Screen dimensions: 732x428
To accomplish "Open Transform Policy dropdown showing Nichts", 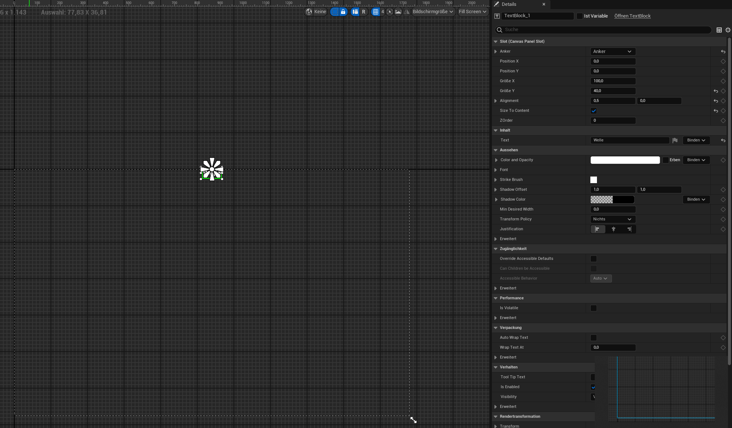I will point(612,219).
